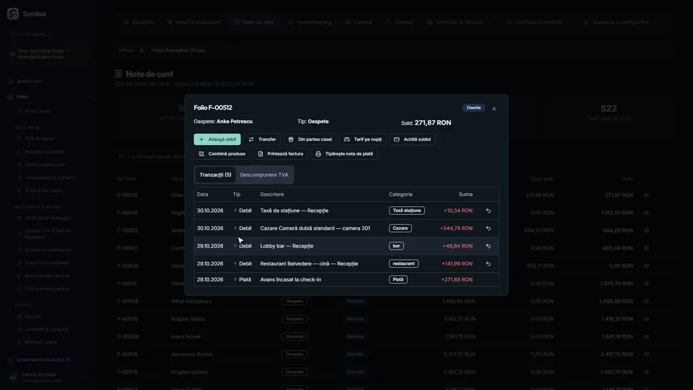Reverse the Taxă de stațiune transaction
This screenshot has width=693, height=390.
[x=488, y=211]
